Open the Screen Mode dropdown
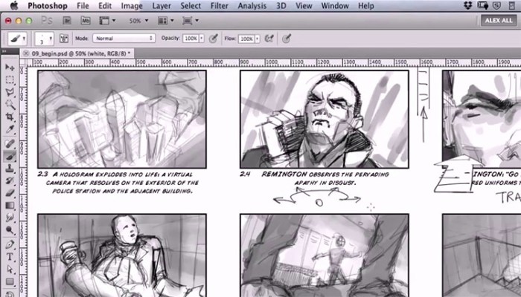This screenshot has height=297, width=521. pyautogui.click(x=191, y=21)
